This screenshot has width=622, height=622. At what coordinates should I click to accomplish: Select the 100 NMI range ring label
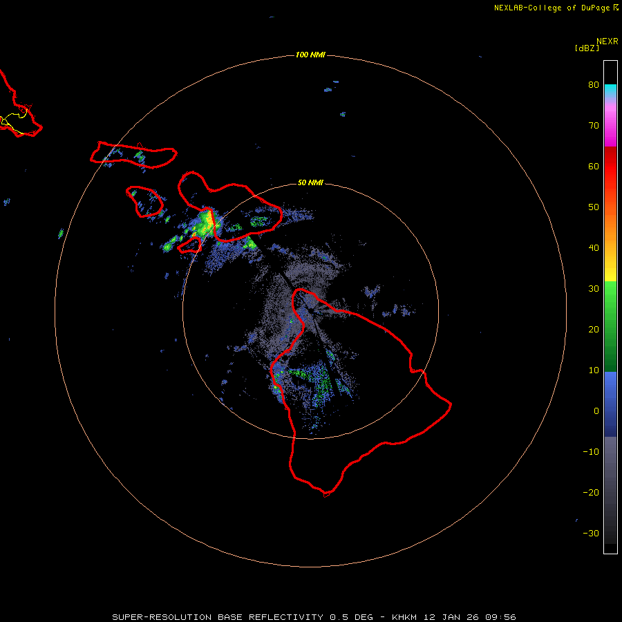(310, 55)
